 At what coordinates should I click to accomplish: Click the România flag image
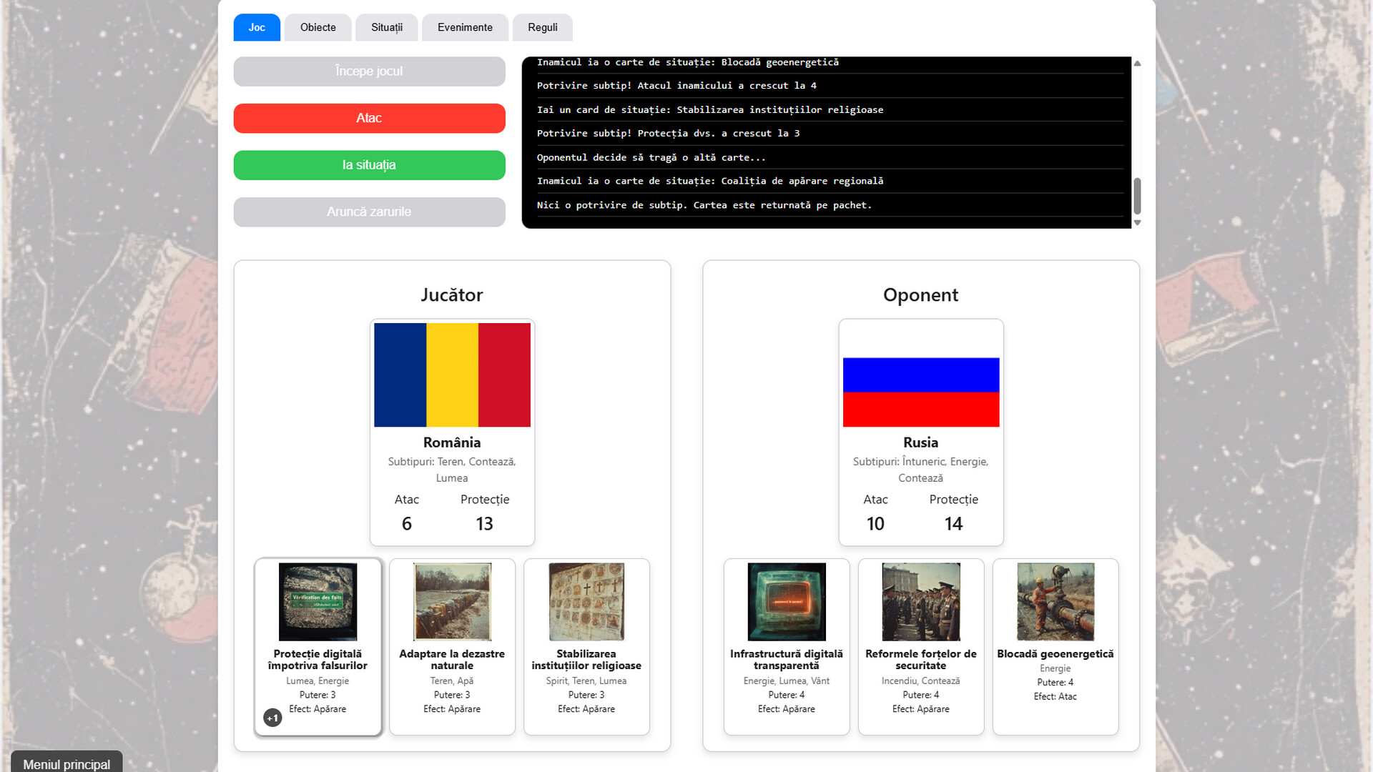452,375
